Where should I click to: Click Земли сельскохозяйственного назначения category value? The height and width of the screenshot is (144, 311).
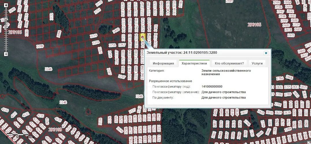pos(226,72)
